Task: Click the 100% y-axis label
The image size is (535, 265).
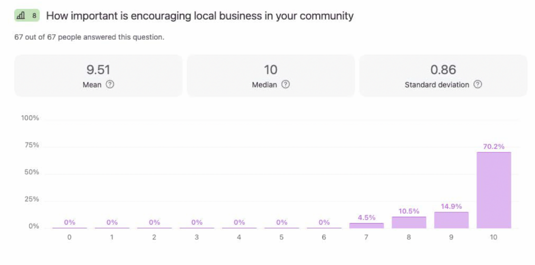Action: click(x=30, y=118)
